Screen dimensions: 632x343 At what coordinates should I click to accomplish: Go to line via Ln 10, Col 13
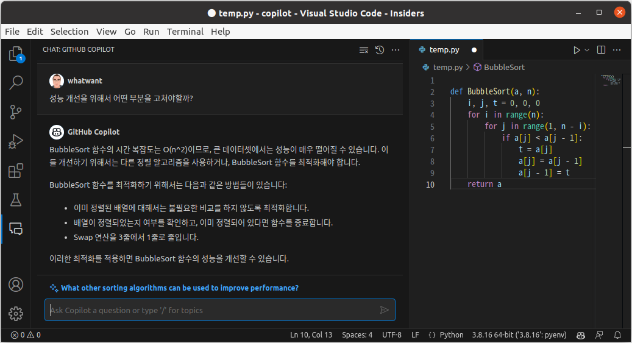311,335
